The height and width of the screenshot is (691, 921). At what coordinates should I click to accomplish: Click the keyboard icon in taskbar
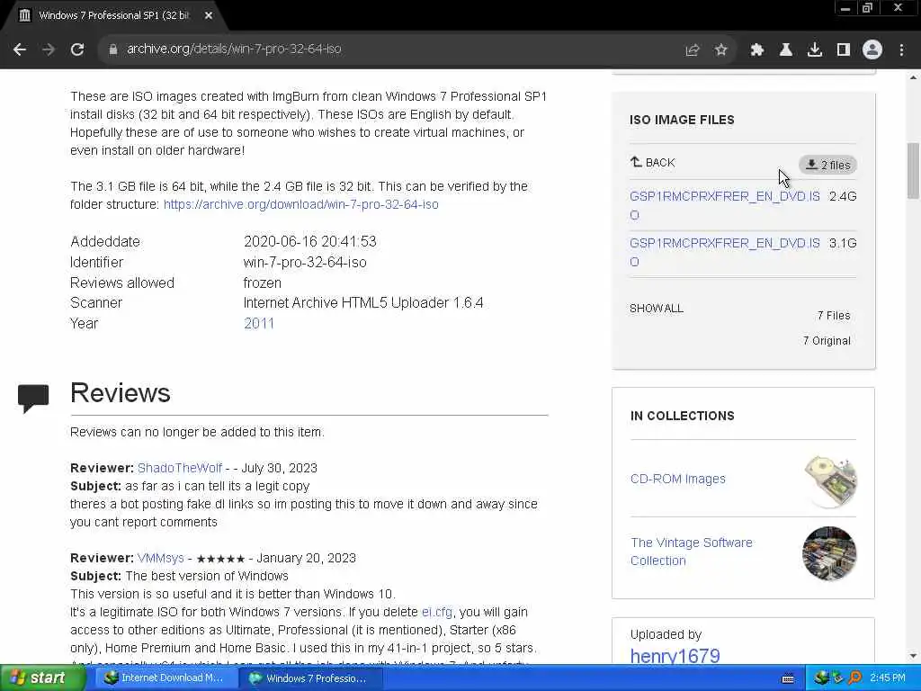pyautogui.click(x=788, y=678)
